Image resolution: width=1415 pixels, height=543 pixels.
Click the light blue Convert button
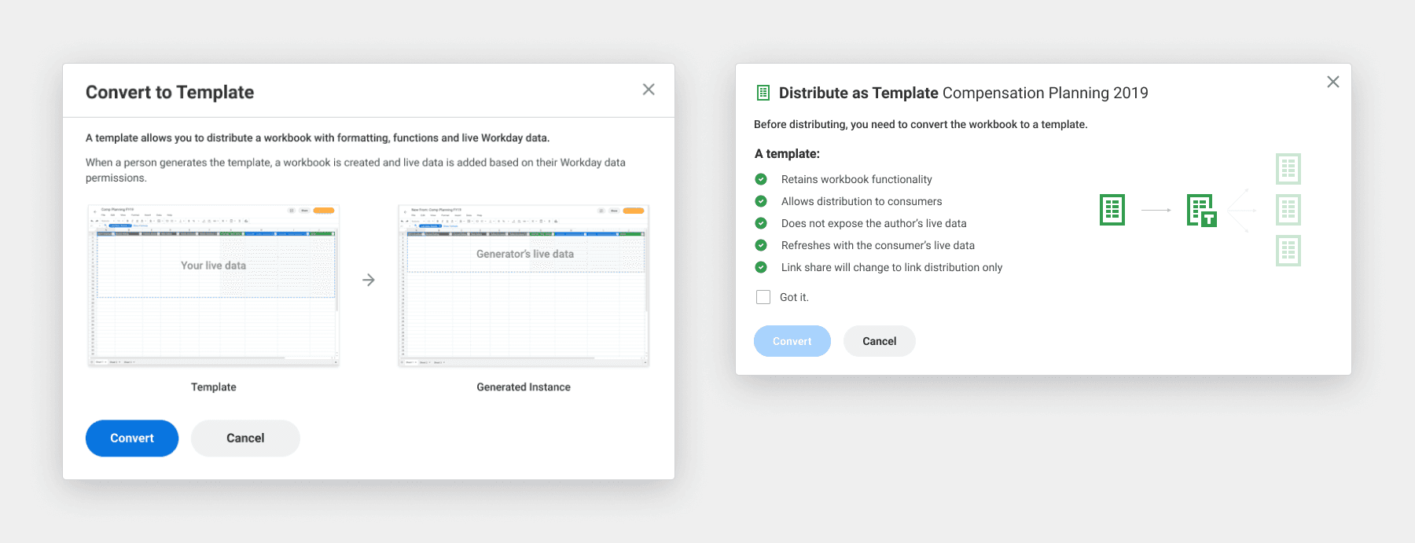(792, 341)
